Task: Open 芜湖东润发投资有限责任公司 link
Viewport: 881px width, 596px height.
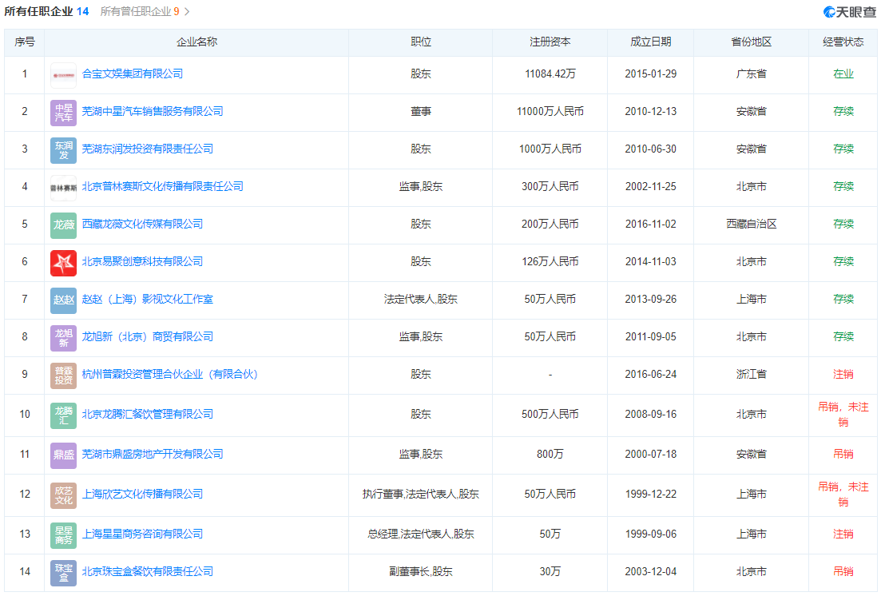Action: pyautogui.click(x=147, y=149)
